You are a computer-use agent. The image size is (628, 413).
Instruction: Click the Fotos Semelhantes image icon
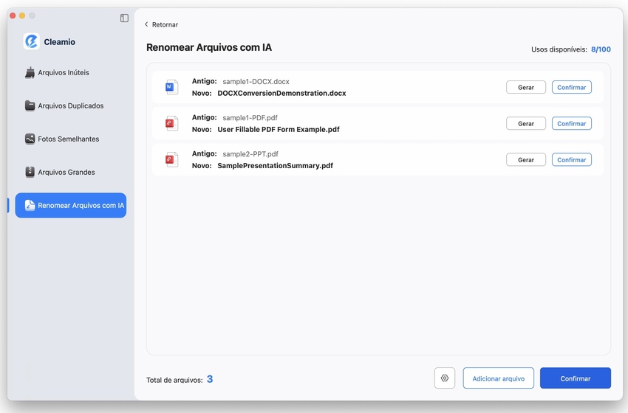tap(30, 139)
